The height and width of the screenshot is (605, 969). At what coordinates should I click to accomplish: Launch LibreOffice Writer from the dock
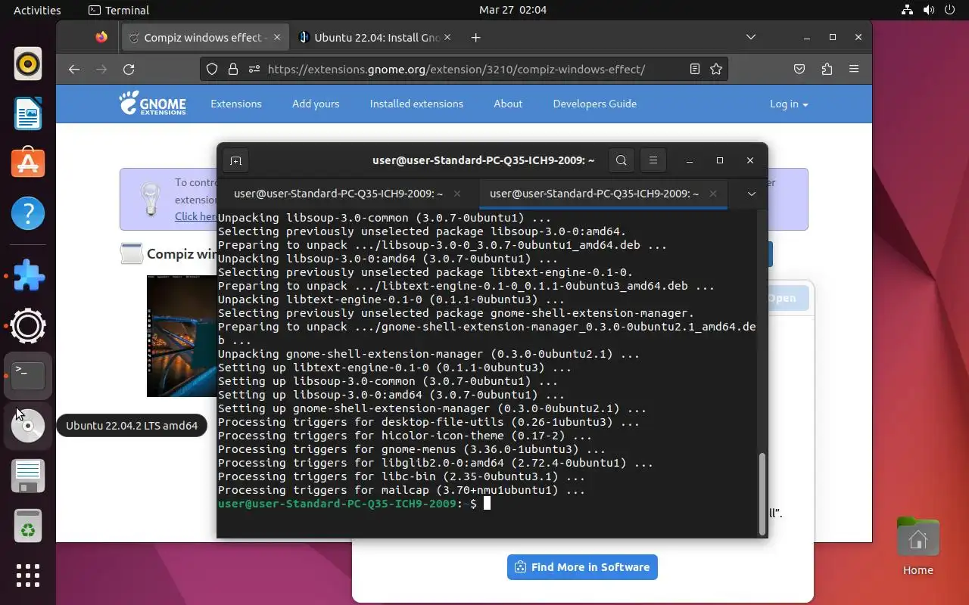tap(28, 113)
